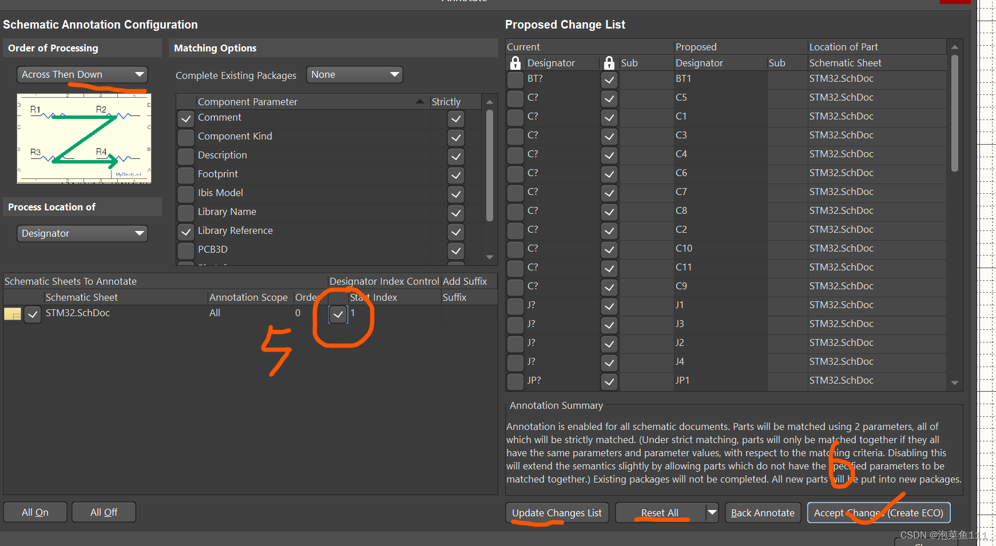Open the Process Location of Designator dropdown
The image size is (996, 546).
[82, 233]
